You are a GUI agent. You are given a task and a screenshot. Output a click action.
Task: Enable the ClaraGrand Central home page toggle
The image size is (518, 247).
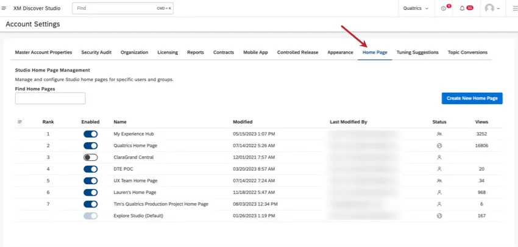point(90,157)
